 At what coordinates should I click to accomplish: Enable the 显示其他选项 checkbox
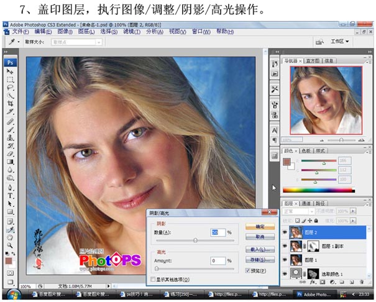[x=154, y=280]
